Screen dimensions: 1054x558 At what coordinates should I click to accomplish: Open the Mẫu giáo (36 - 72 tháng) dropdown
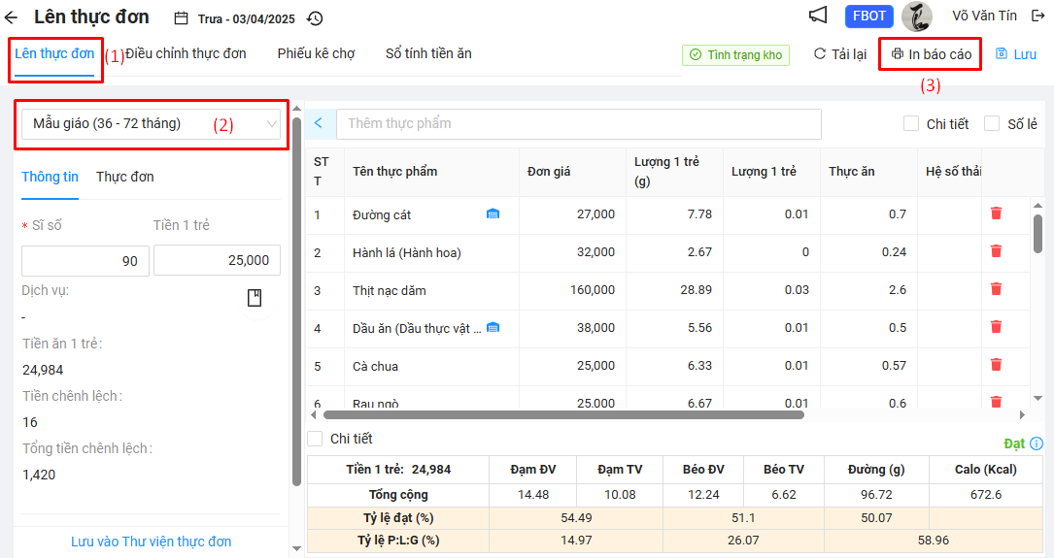[x=152, y=124]
